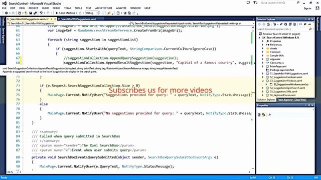Open the member dropdown SearchBoxEventsSuggestionsRequested
Screen dimensions: 321x180
click(192, 23)
